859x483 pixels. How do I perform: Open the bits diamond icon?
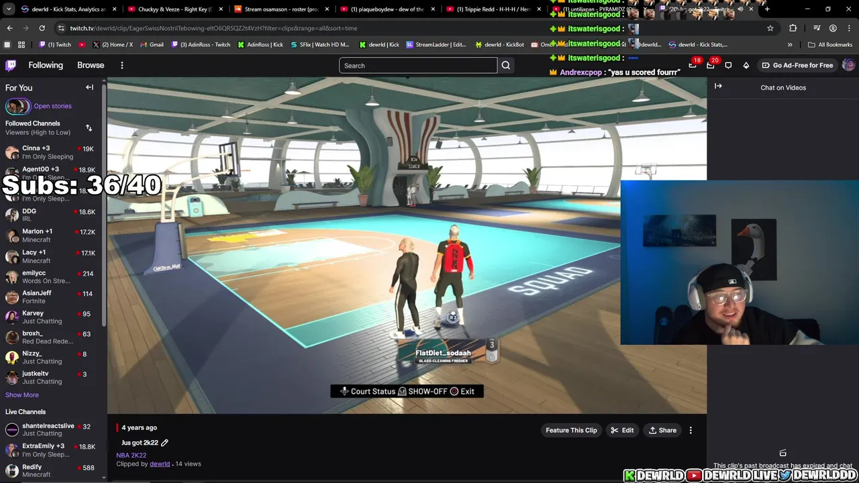coord(746,65)
